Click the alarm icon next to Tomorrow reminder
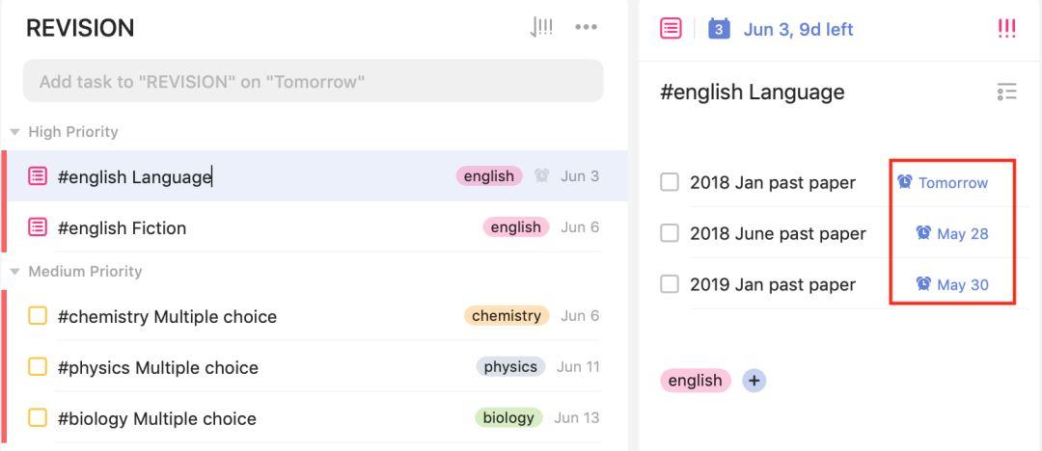Viewport: 1042px width, 451px height. (905, 182)
